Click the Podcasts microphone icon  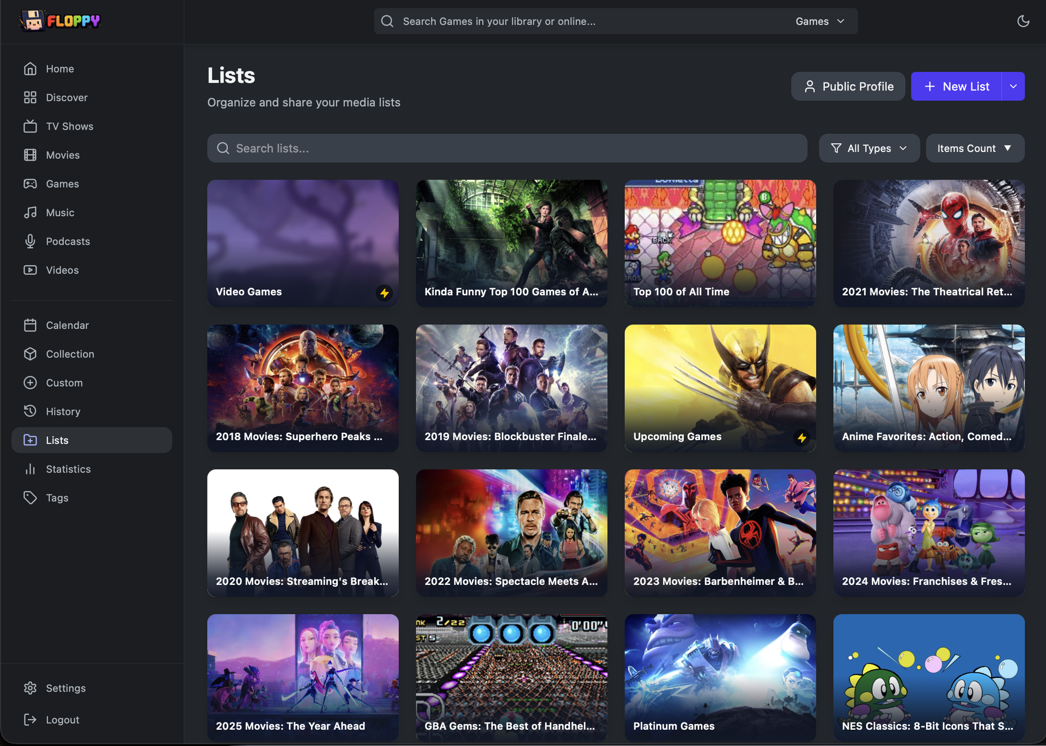click(x=31, y=241)
